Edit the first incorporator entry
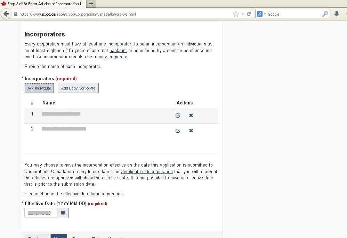The height and width of the screenshot is (238, 347). [x=178, y=116]
